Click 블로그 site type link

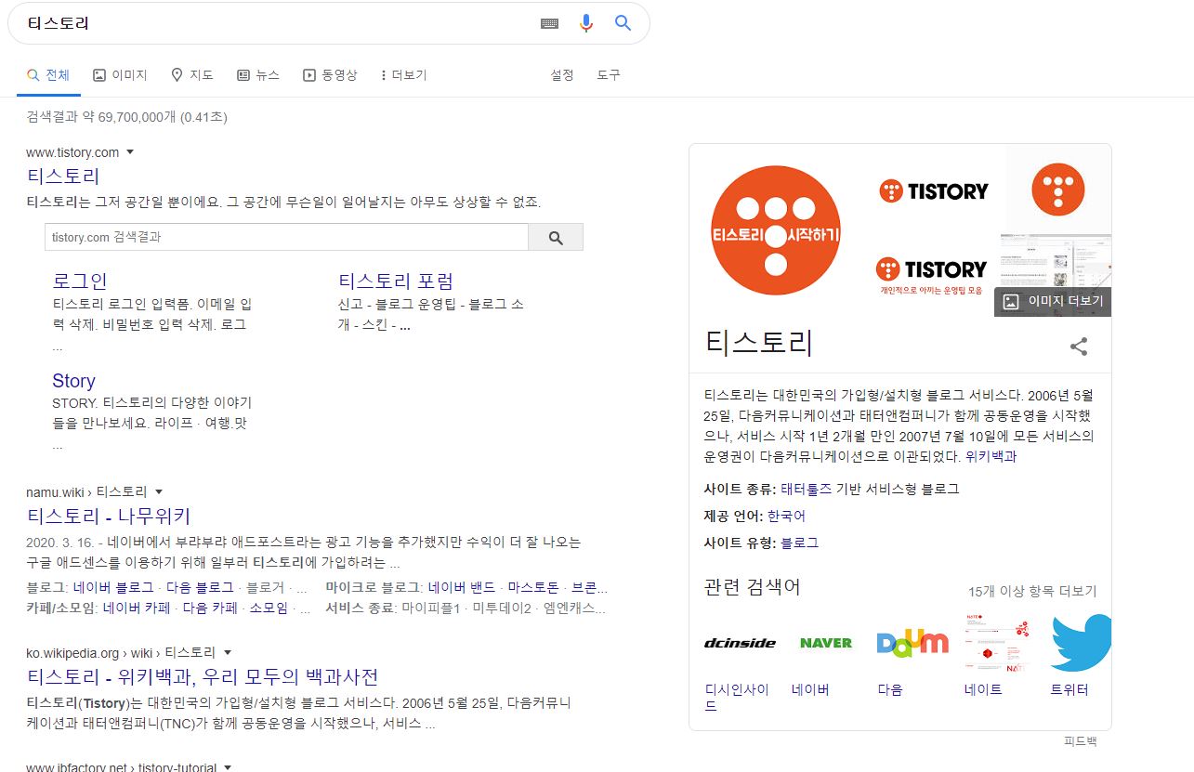[799, 543]
